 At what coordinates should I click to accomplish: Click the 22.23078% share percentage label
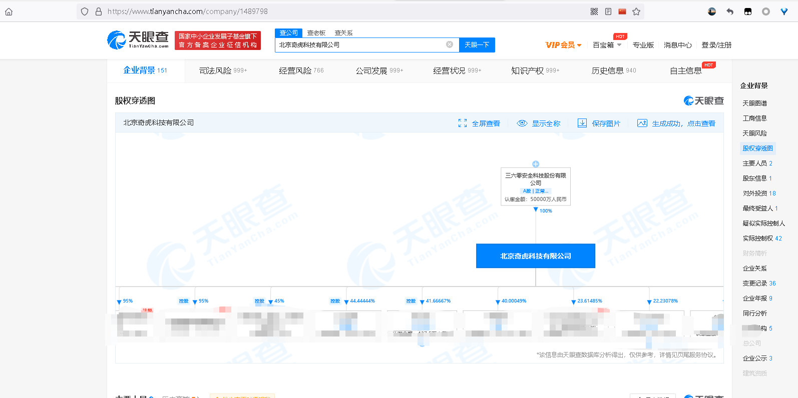pyautogui.click(x=665, y=301)
